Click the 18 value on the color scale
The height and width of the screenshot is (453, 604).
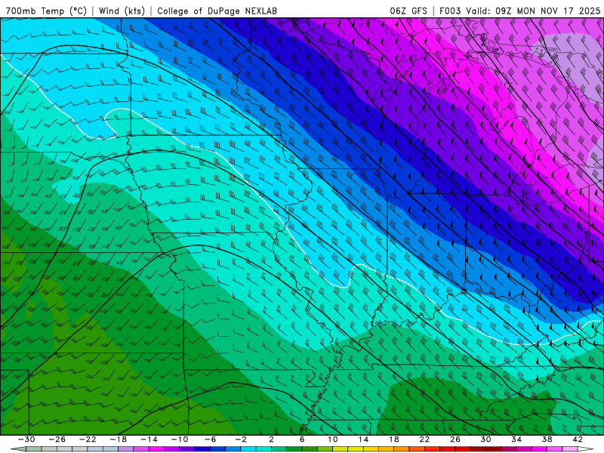coord(394,439)
